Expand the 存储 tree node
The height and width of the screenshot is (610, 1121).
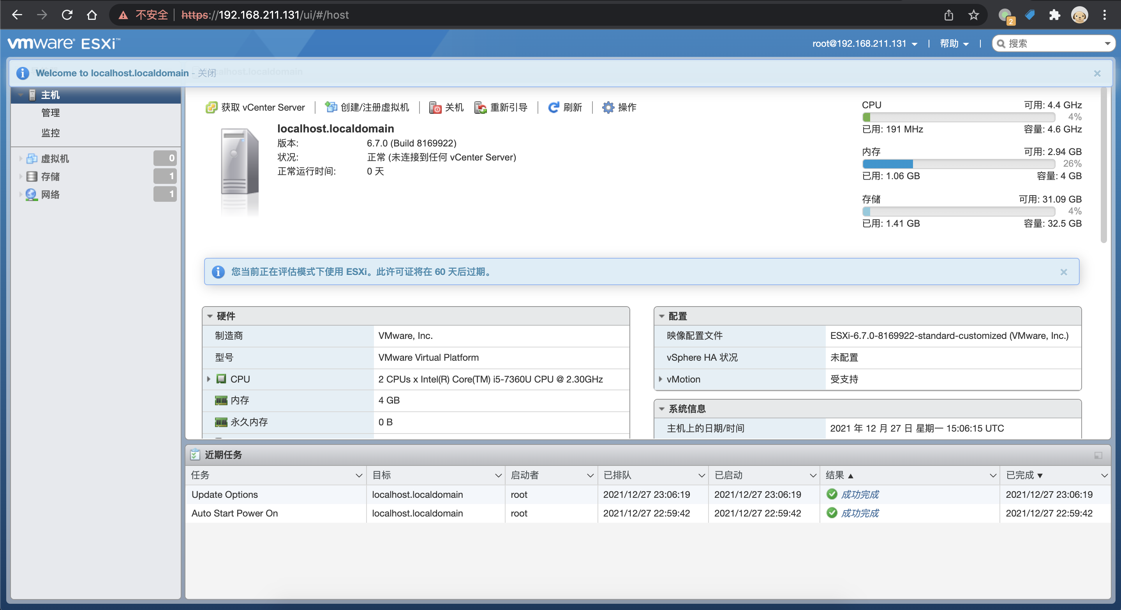(21, 176)
